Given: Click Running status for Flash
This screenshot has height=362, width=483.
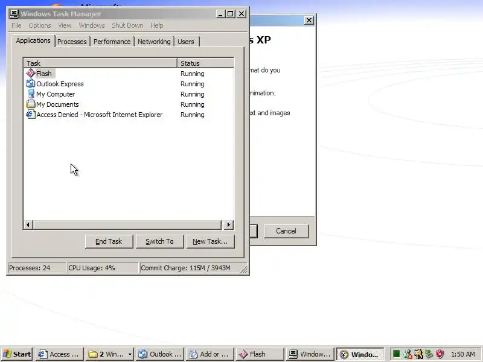Looking at the screenshot, I should [192, 74].
